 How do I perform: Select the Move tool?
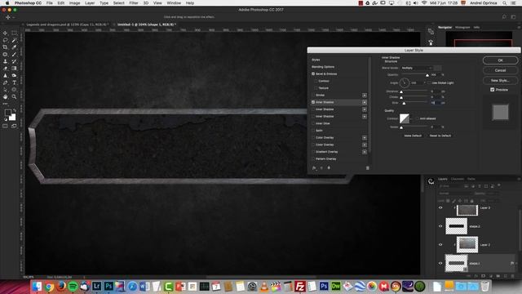pyautogui.click(x=5, y=33)
